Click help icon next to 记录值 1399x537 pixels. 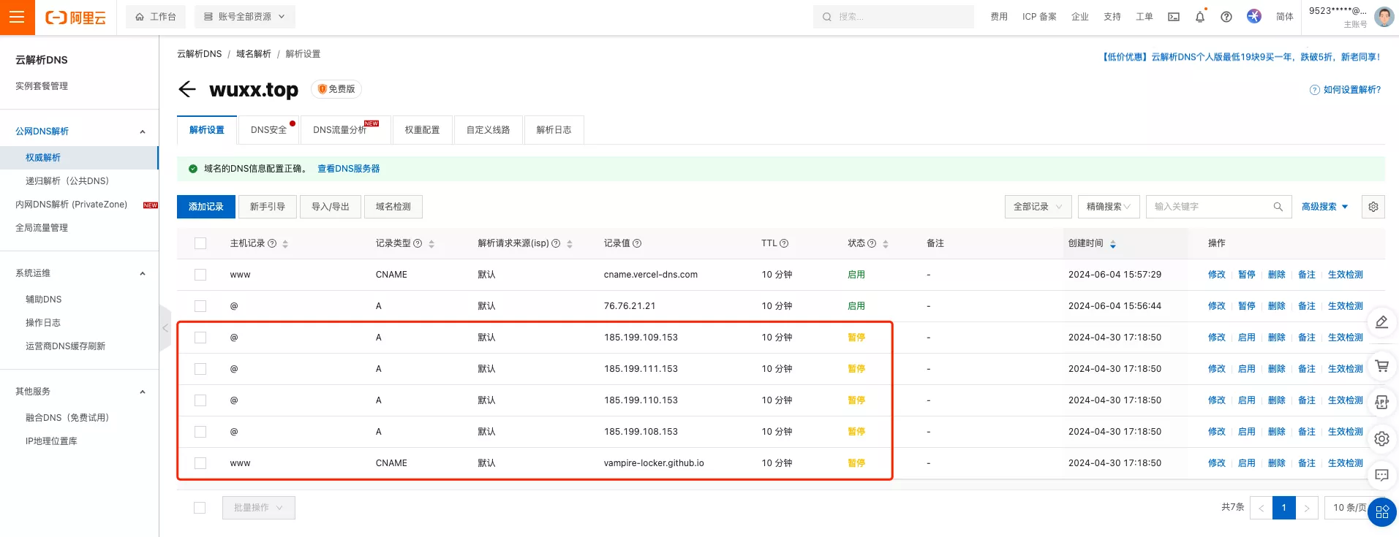pyautogui.click(x=637, y=243)
